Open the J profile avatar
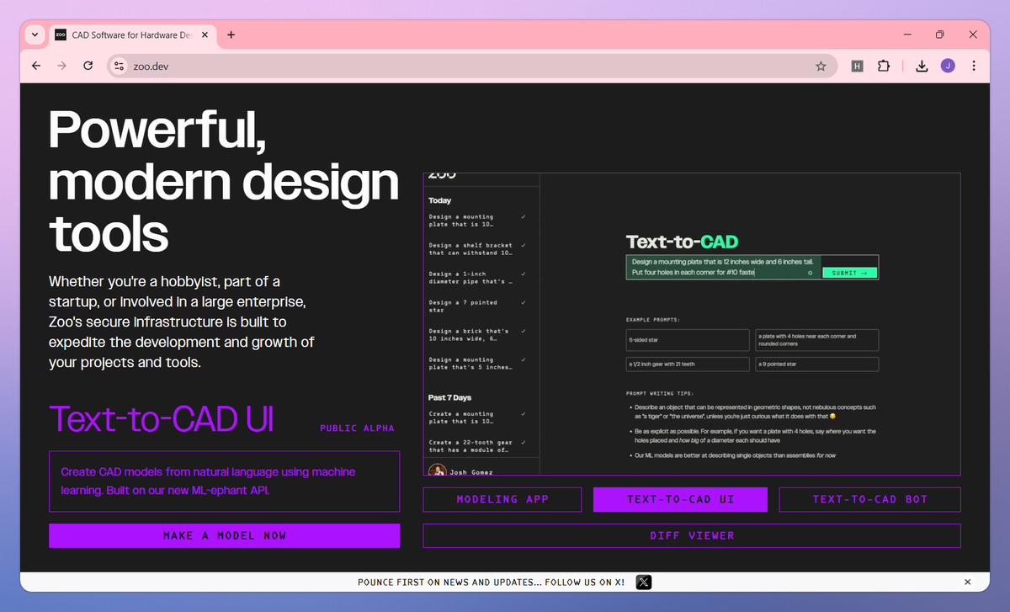This screenshot has height=612, width=1010. click(948, 66)
